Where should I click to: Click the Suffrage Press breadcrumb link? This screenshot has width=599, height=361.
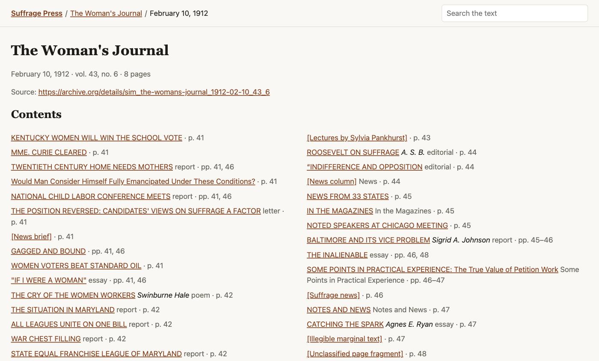coord(37,13)
